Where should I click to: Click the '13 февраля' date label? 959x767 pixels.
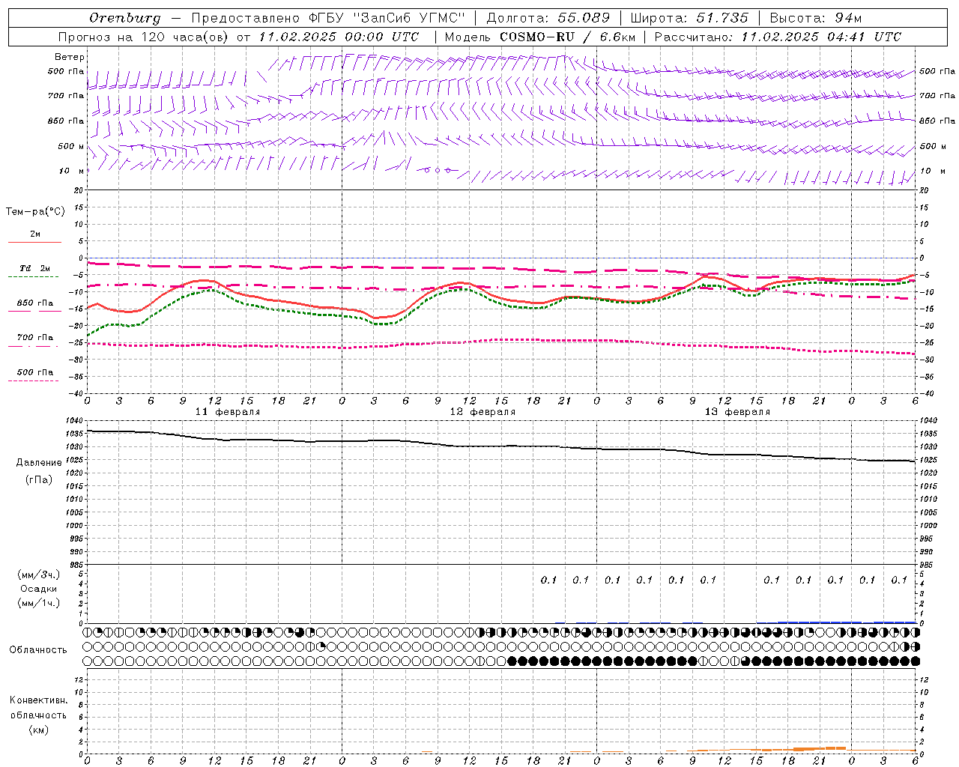tap(737, 412)
